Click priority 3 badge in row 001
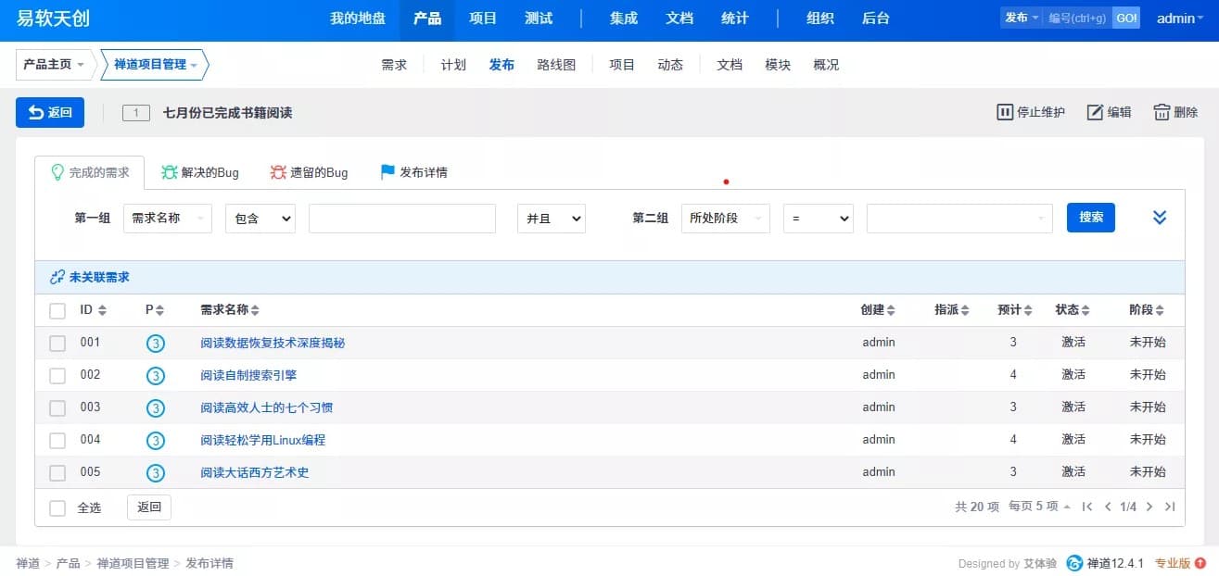 [156, 343]
